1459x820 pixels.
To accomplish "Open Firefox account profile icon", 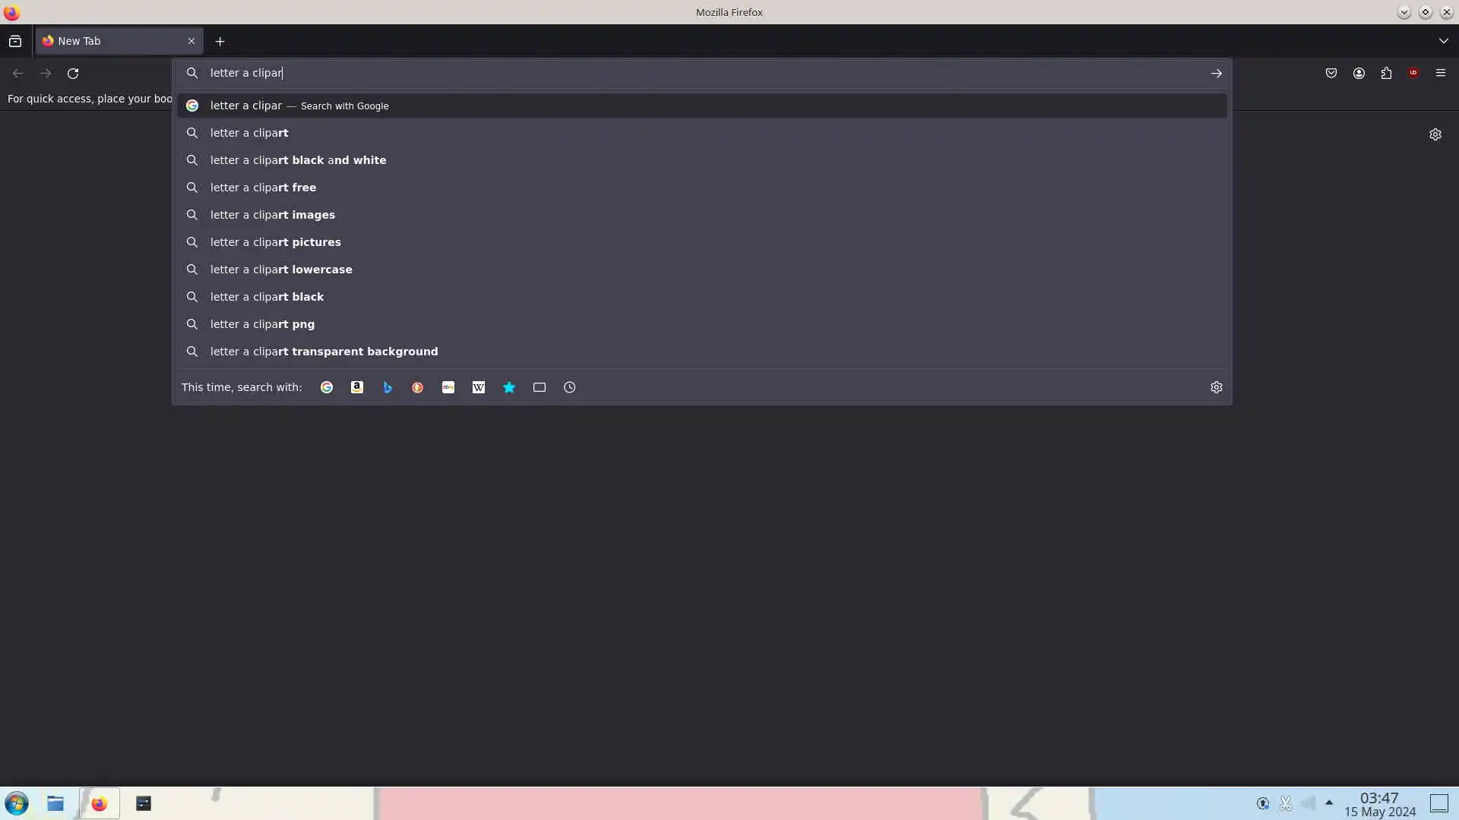I will [x=1359, y=73].
